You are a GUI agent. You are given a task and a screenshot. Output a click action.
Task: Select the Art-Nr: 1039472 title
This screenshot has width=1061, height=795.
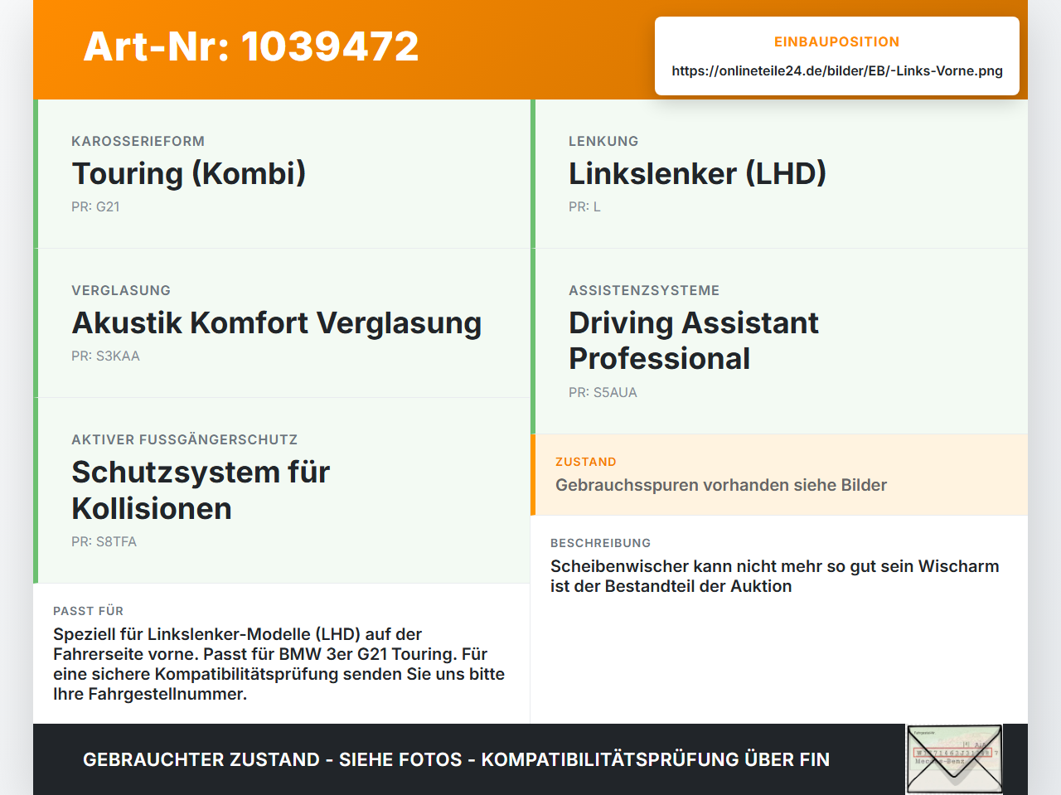pyautogui.click(x=251, y=46)
